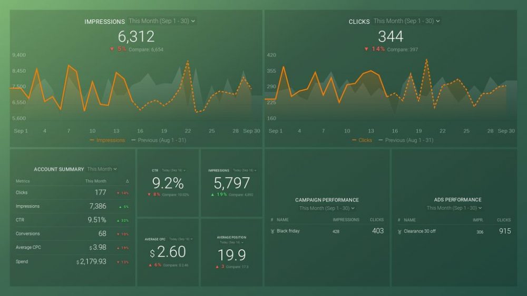Open the Black friday campaign
527x296 pixels.
click(288, 231)
